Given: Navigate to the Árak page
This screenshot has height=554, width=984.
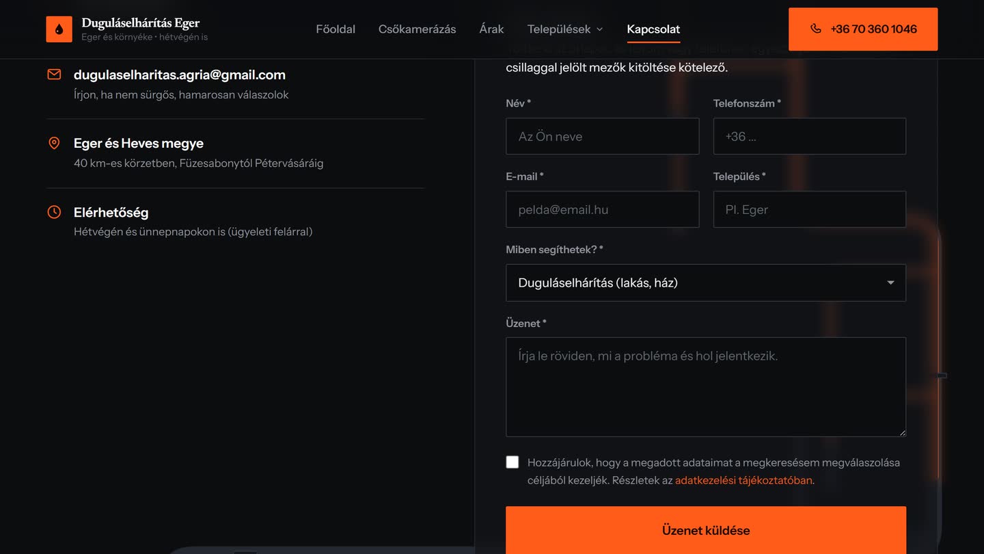Looking at the screenshot, I should 491,29.
